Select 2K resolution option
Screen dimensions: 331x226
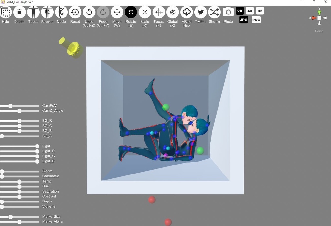tap(240, 11)
